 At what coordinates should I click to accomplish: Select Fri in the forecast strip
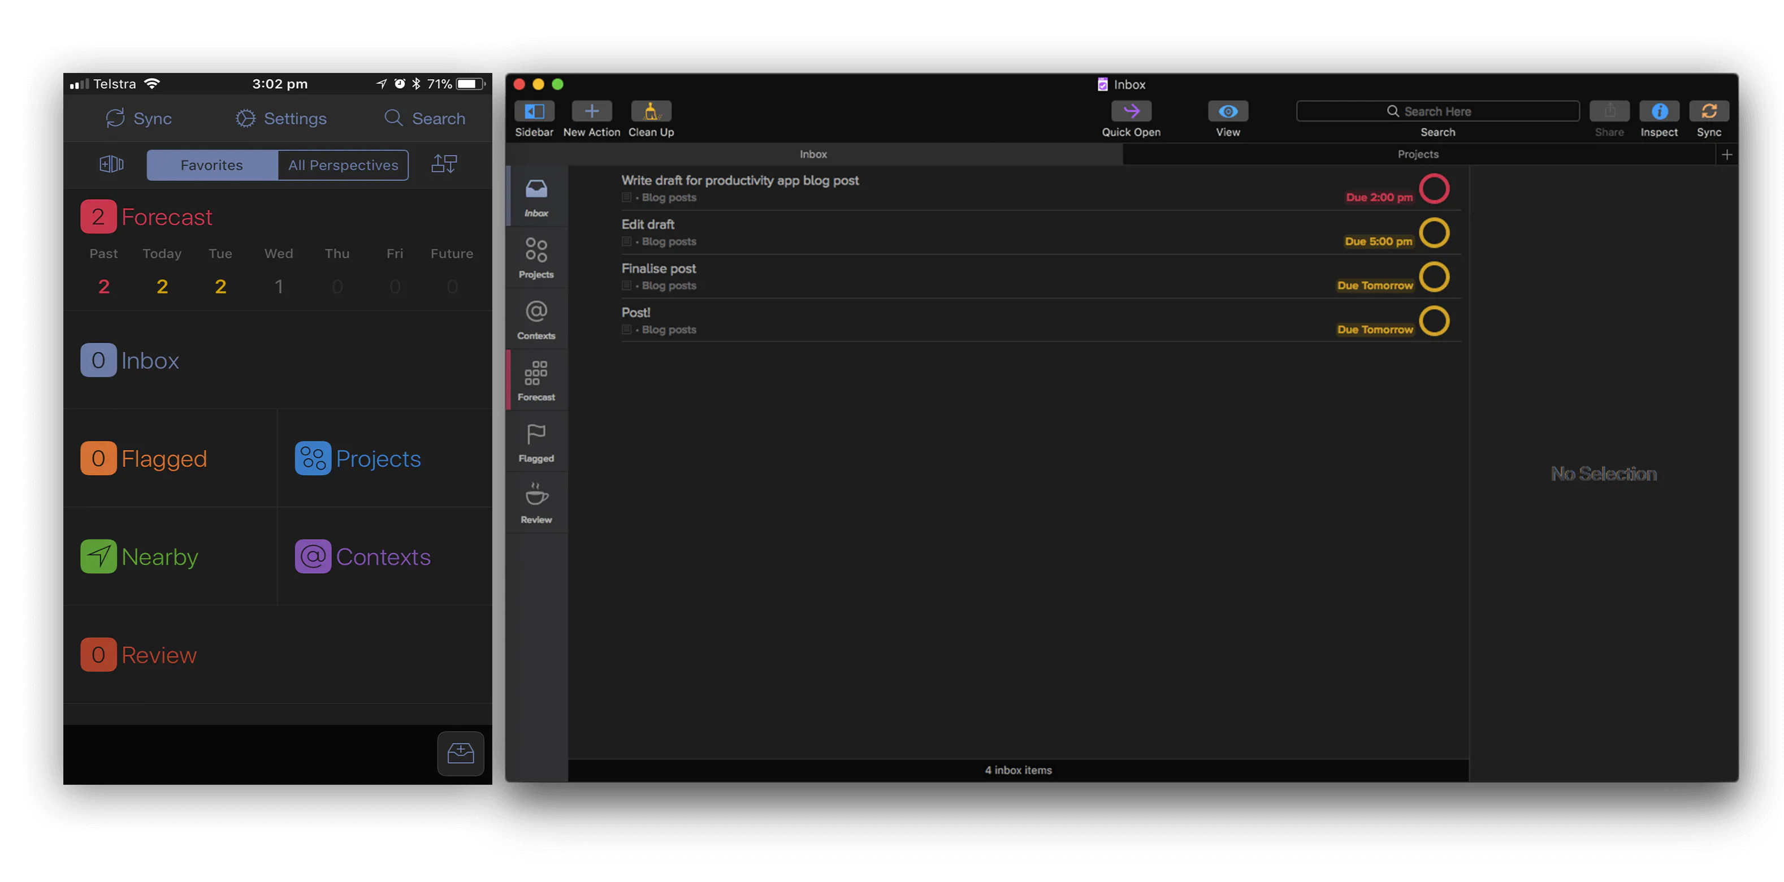click(395, 271)
